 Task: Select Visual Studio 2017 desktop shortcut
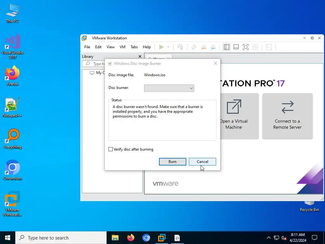tap(12, 47)
